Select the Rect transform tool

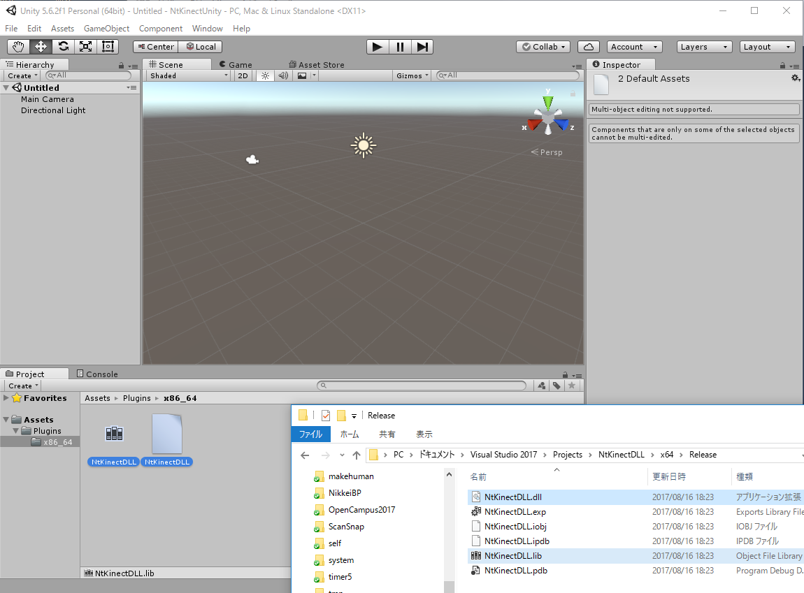coord(108,47)
